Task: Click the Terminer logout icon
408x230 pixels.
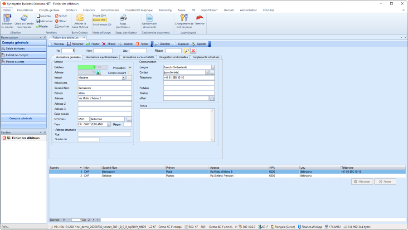Action: pos(199,19)
